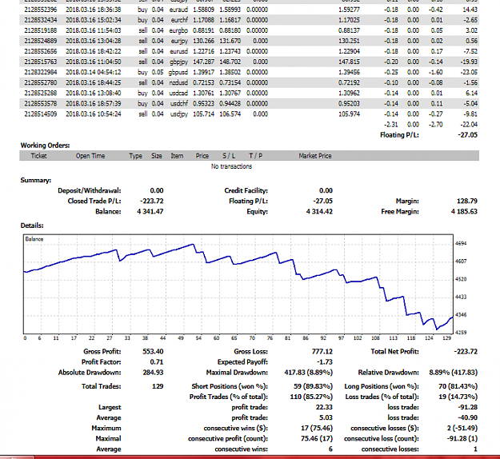Viewport: 500px width, 459px height.
Task: Select ticket number 2128552396
Action: pos(41,10)
